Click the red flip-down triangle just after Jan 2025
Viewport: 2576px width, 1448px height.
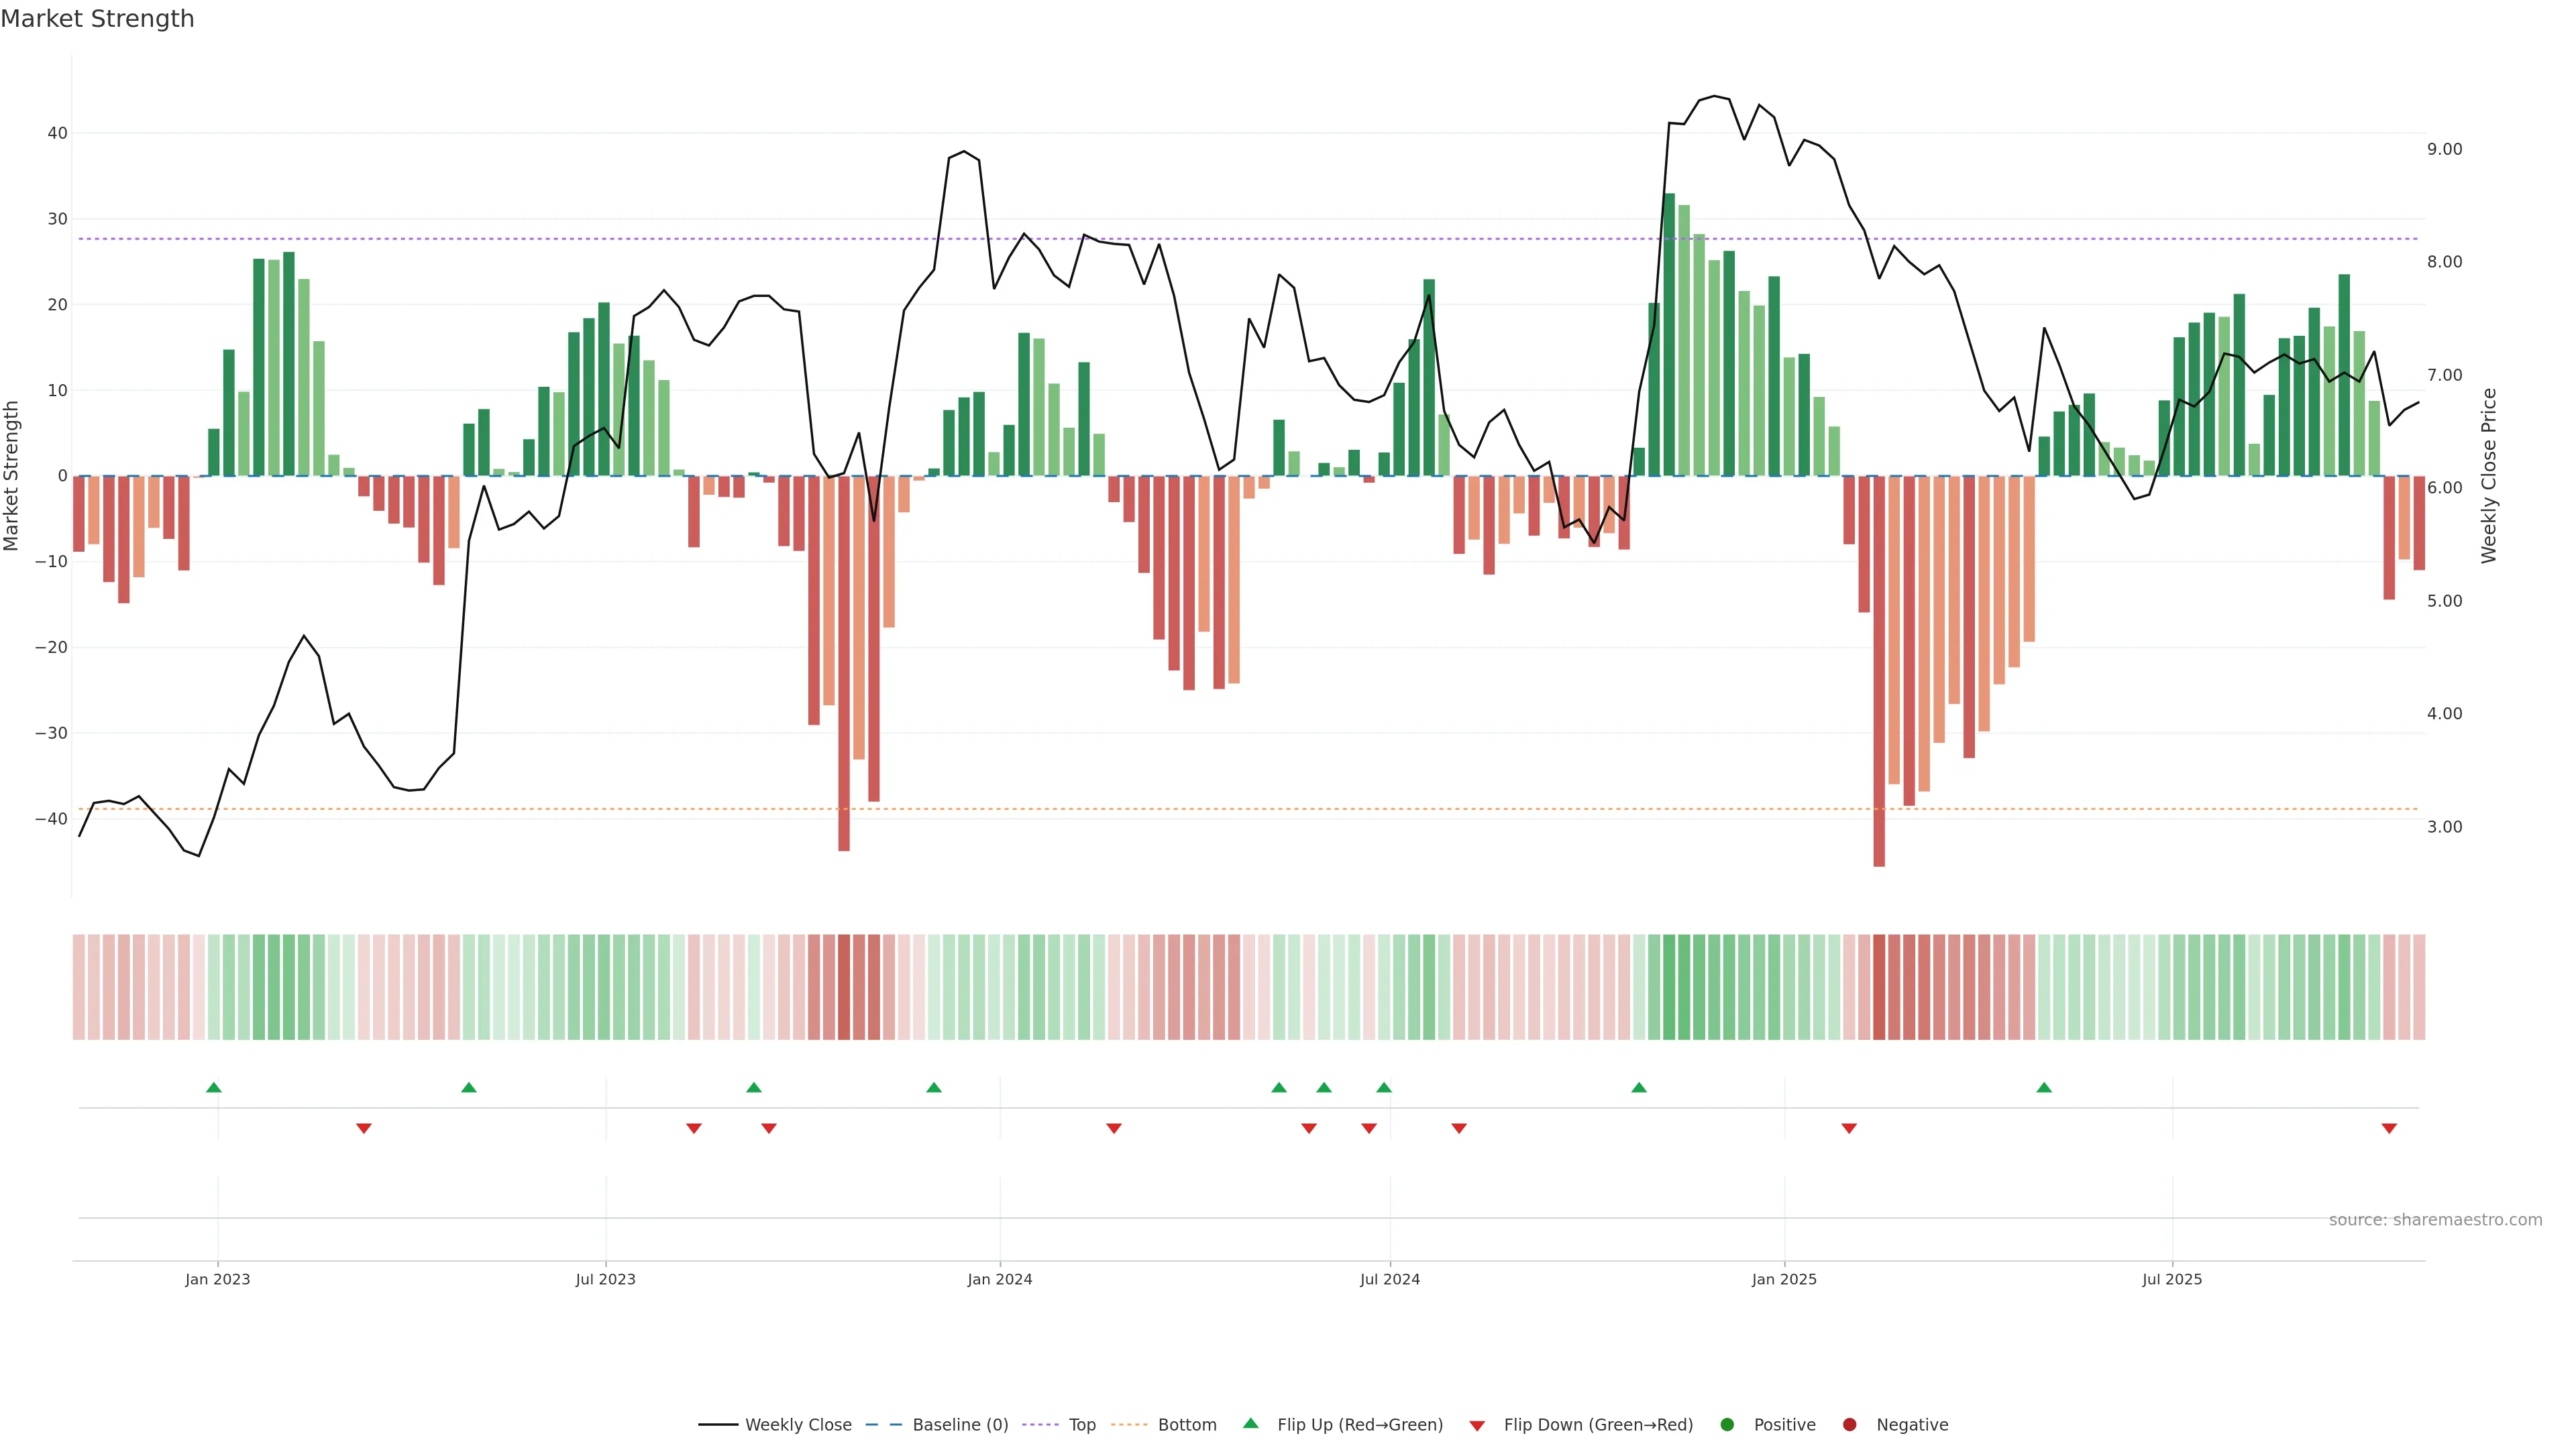[1849, 1128]
